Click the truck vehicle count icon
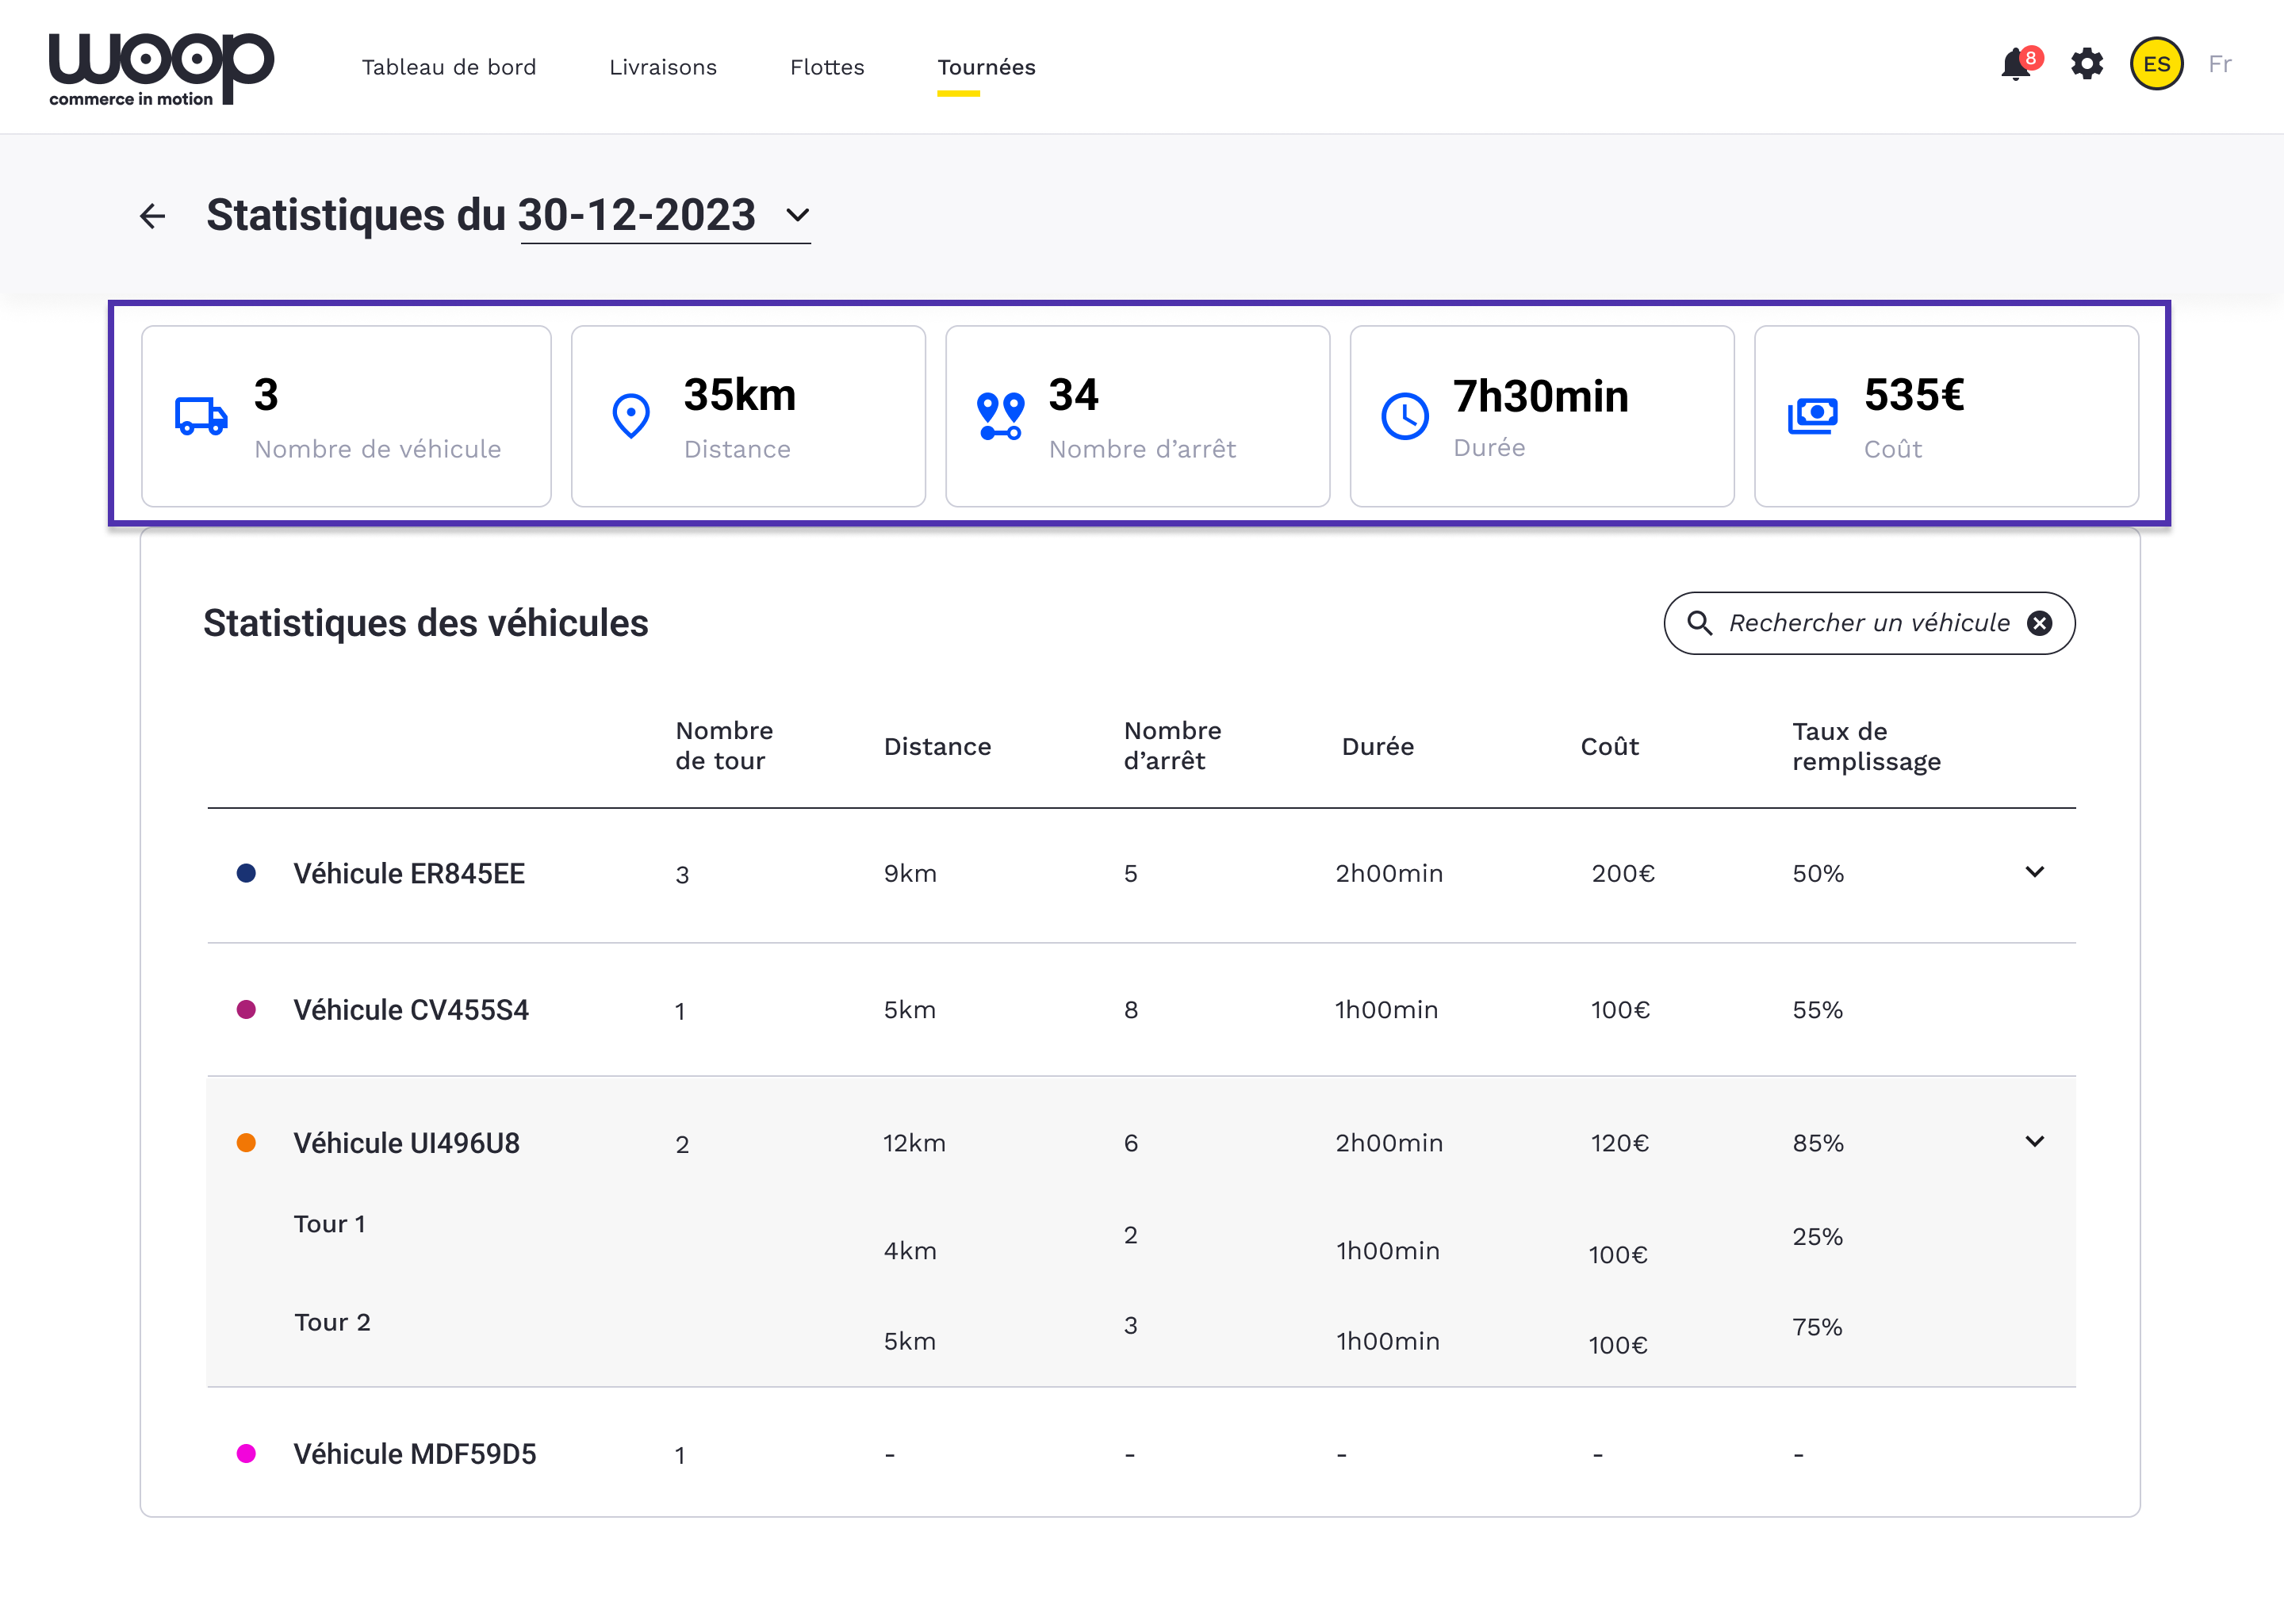Viewport: 2284px width, 1624px height. coord(201,416)
